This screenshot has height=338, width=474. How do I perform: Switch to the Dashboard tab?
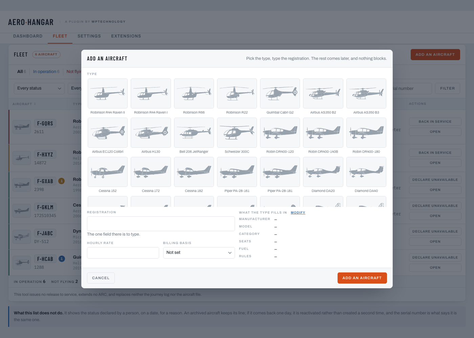pyautogui.click(x=28, y=36)
